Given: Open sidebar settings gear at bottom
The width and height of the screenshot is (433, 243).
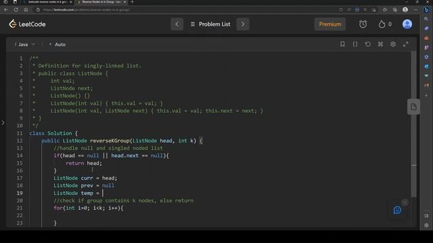Looking at the screenshot, I should pyautogui.click(x=426, y=225).
